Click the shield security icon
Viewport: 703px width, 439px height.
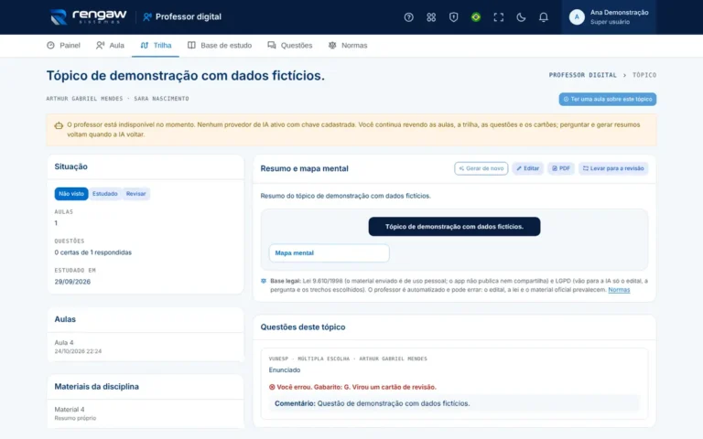click(x=453, y=17)
